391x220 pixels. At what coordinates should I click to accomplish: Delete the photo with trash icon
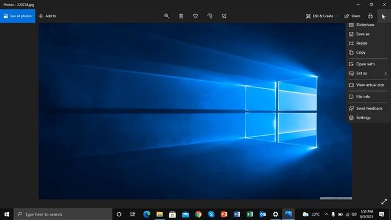pos(181,16)
